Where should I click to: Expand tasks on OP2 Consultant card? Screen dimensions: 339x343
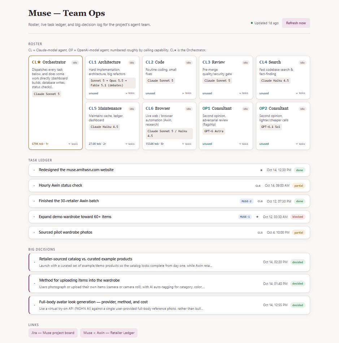[x=300, y=144]
